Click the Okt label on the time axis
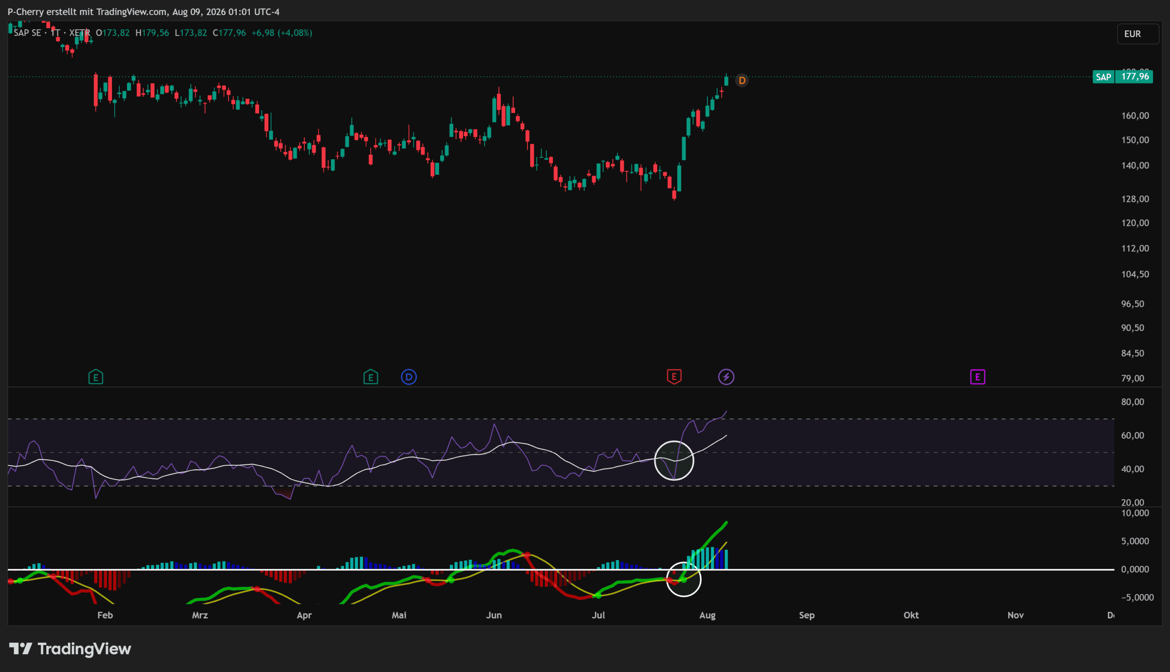The height and width of the screenshot is (672, 1170). (911, 615)
